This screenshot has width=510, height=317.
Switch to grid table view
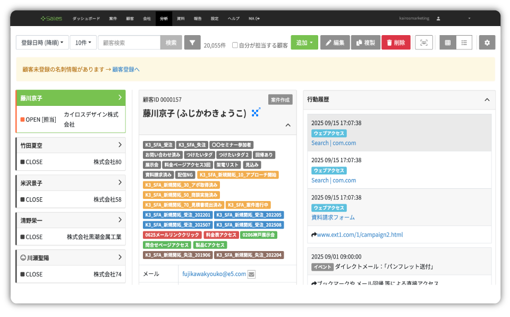448,43
